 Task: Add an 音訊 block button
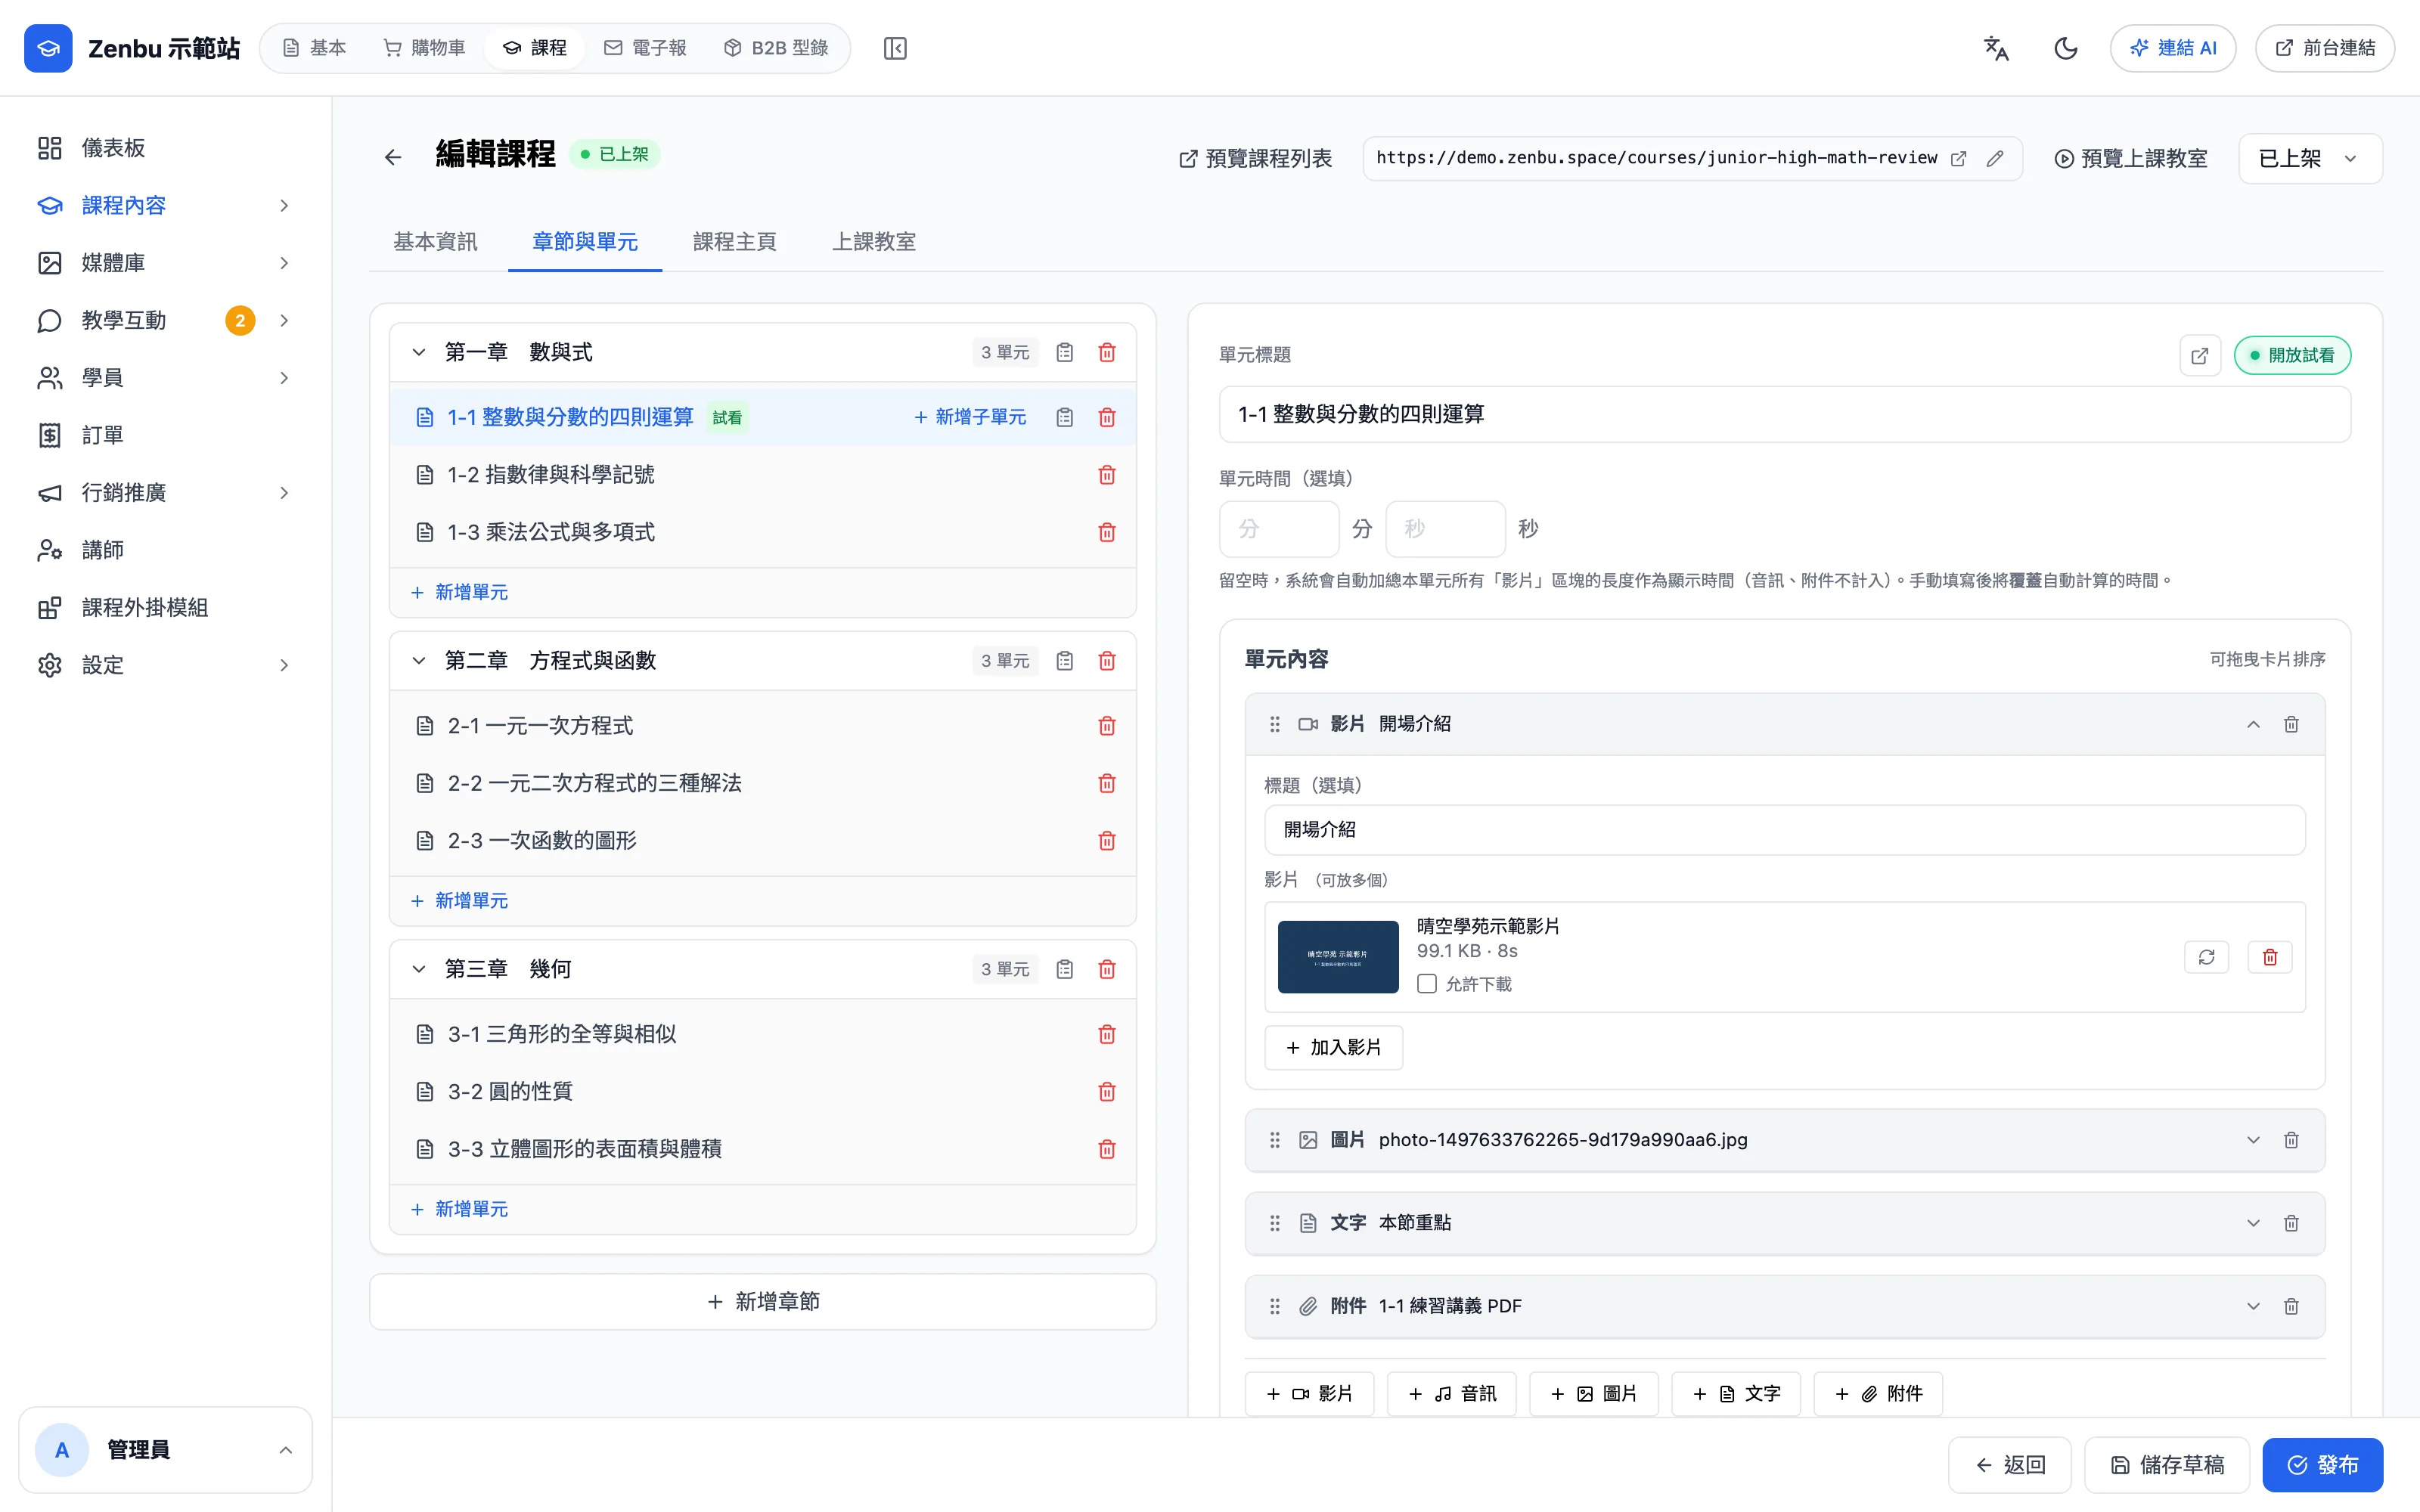tap(1451, 1394)
